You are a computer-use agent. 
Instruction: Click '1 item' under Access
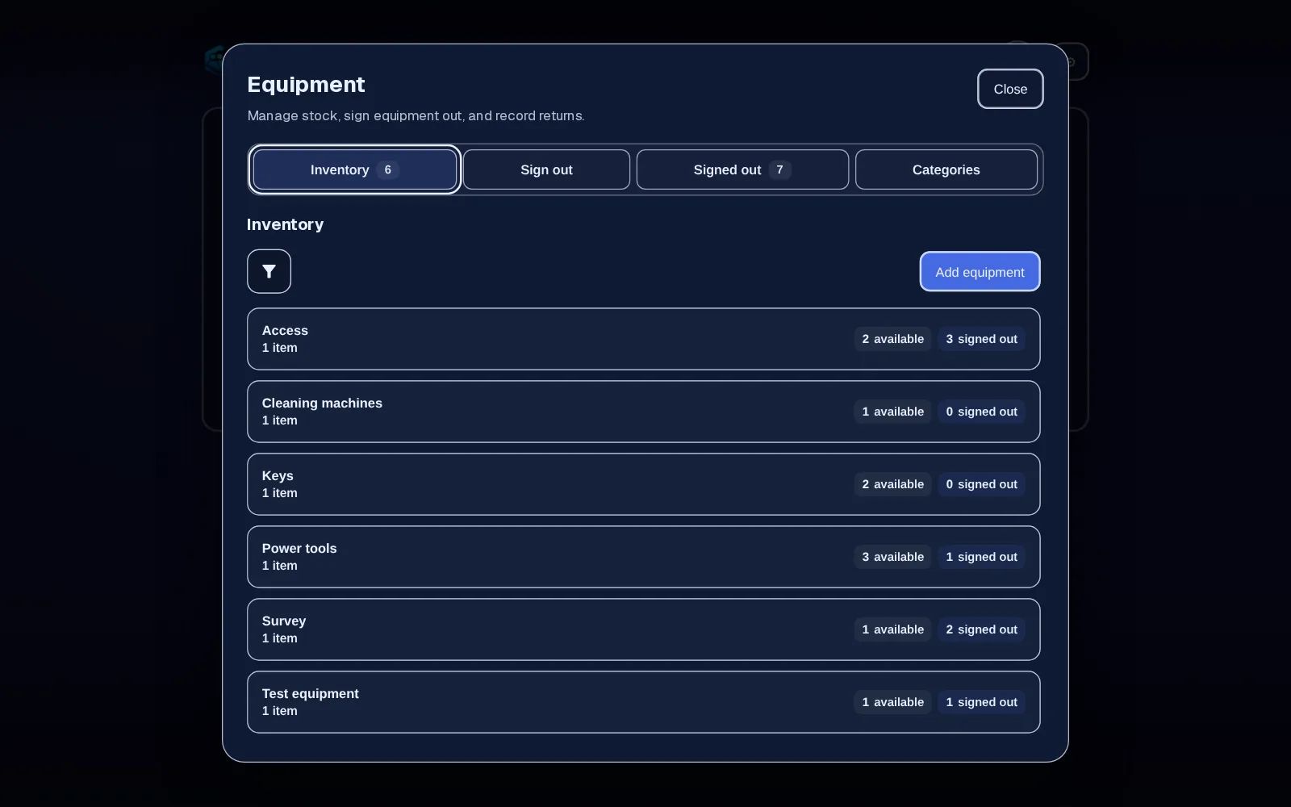[279, 348]
